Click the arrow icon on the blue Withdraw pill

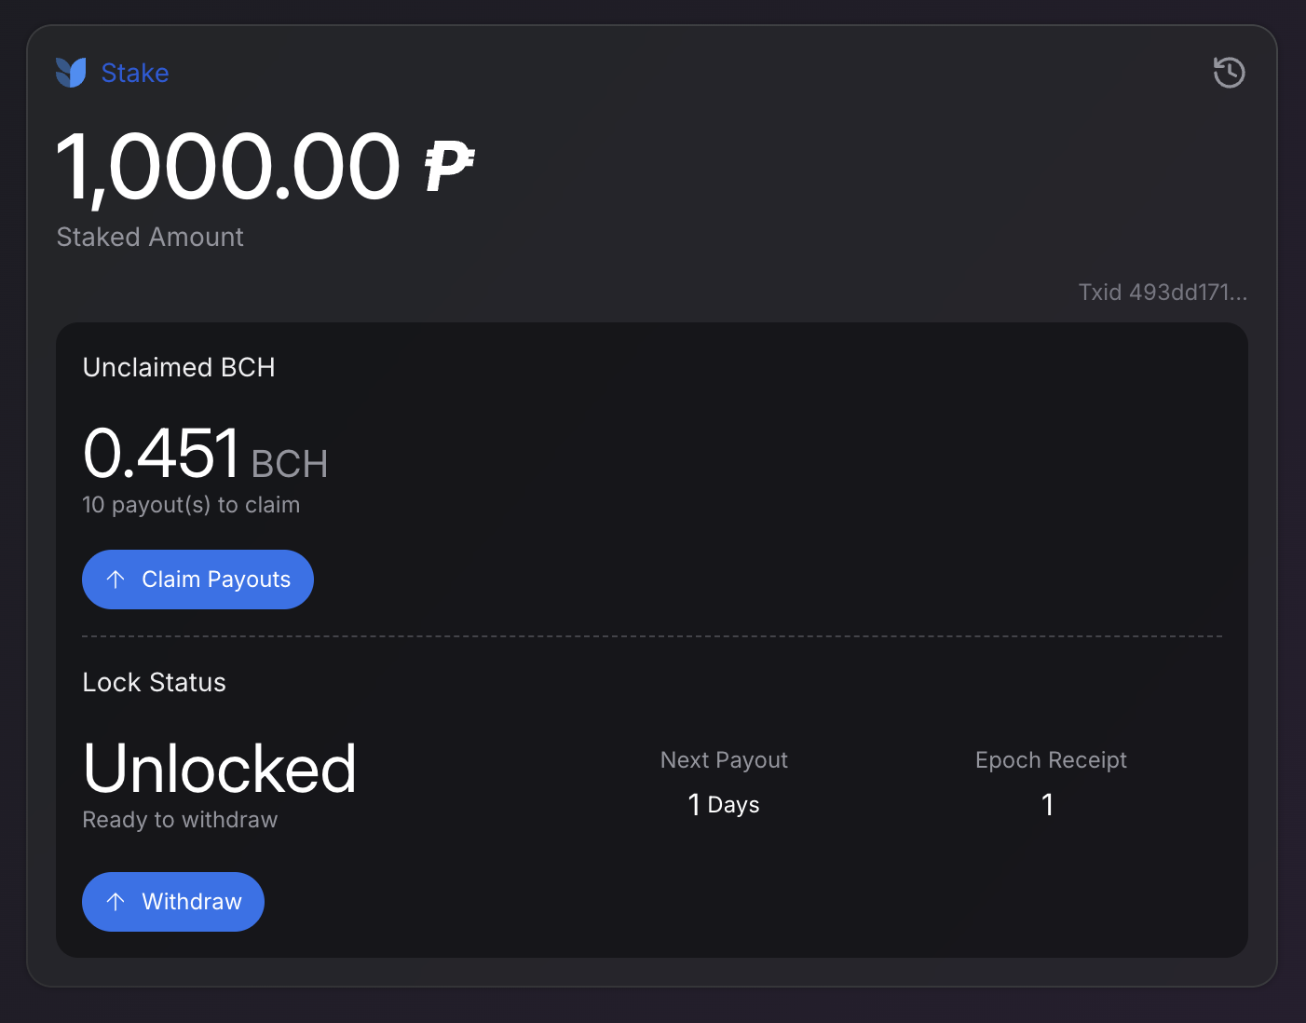pos(116,901)
